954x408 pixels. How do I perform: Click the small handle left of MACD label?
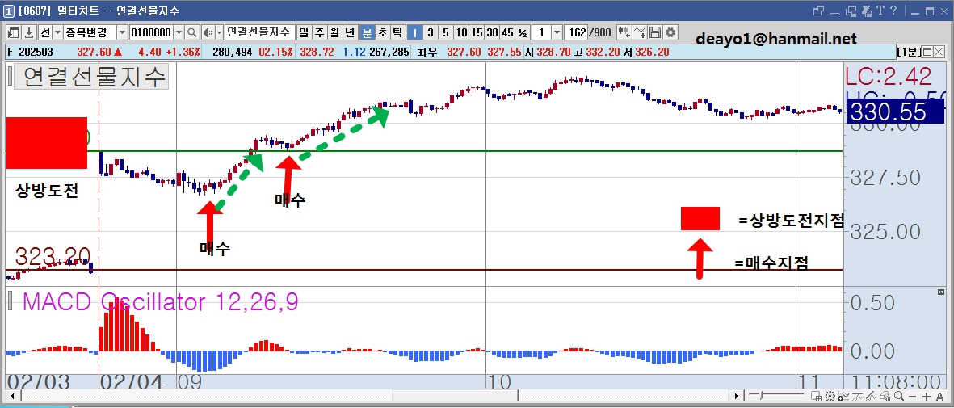click(x=10, y=301)
